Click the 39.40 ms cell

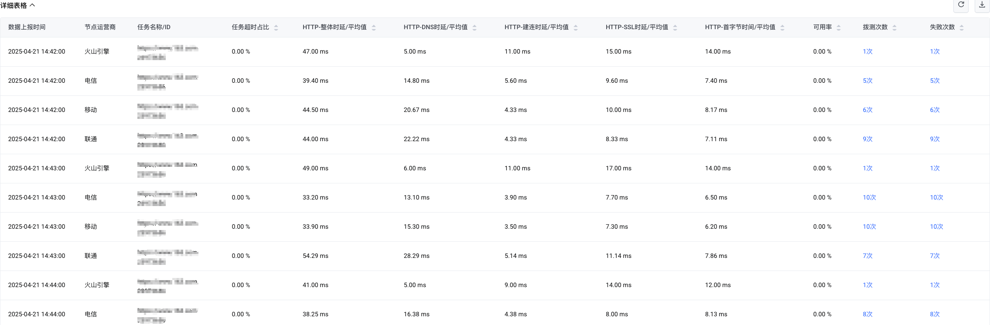click(x=315, y=81)
